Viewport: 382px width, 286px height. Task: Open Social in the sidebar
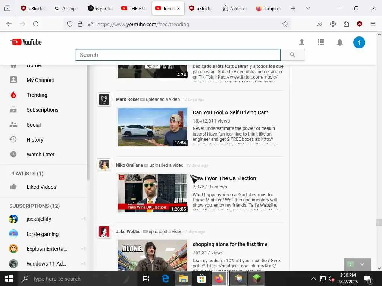pyautogui.click(x=34, y=125)
